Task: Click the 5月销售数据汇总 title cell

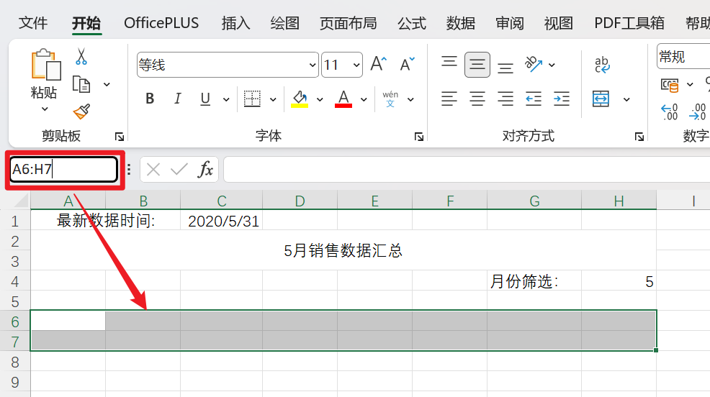Action: coord(343,250)
